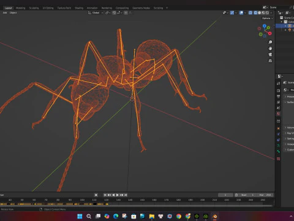
Task: Open the Add menu in viewport header
Action: point(5,13)
